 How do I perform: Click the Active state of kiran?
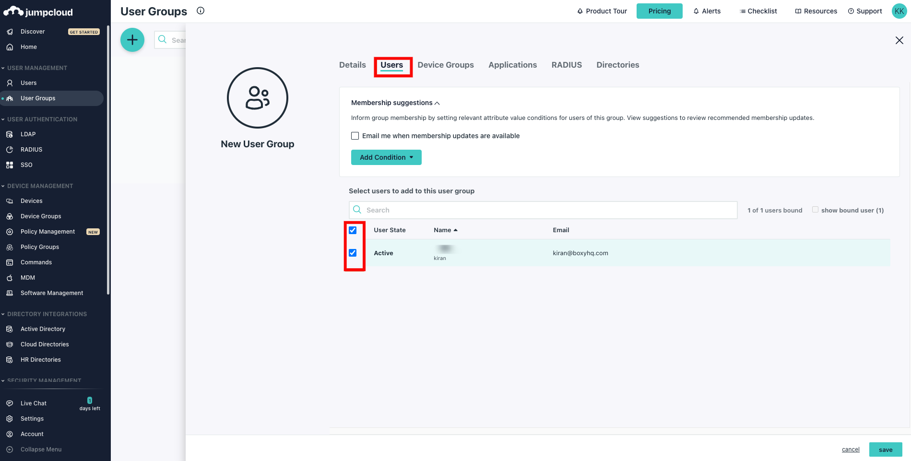pos(383,253)
